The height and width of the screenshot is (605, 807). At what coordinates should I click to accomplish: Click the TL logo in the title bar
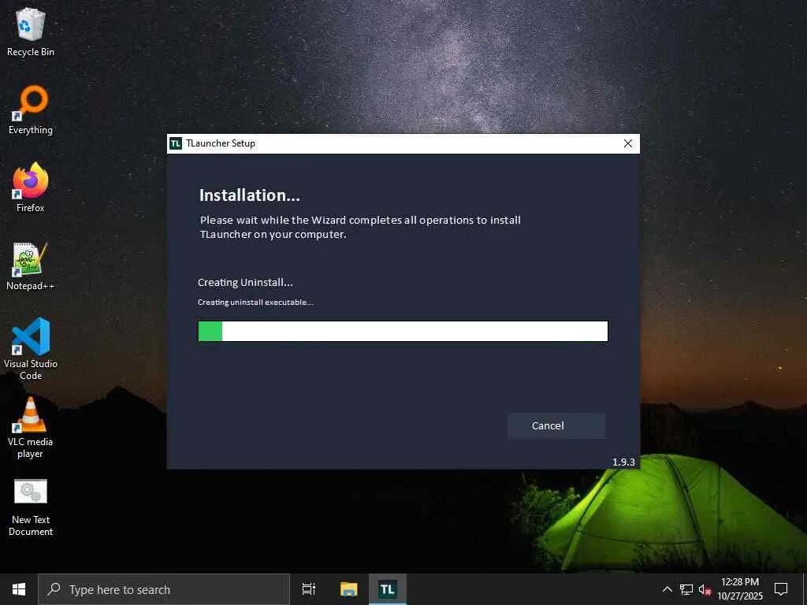[x=176, y=143]
